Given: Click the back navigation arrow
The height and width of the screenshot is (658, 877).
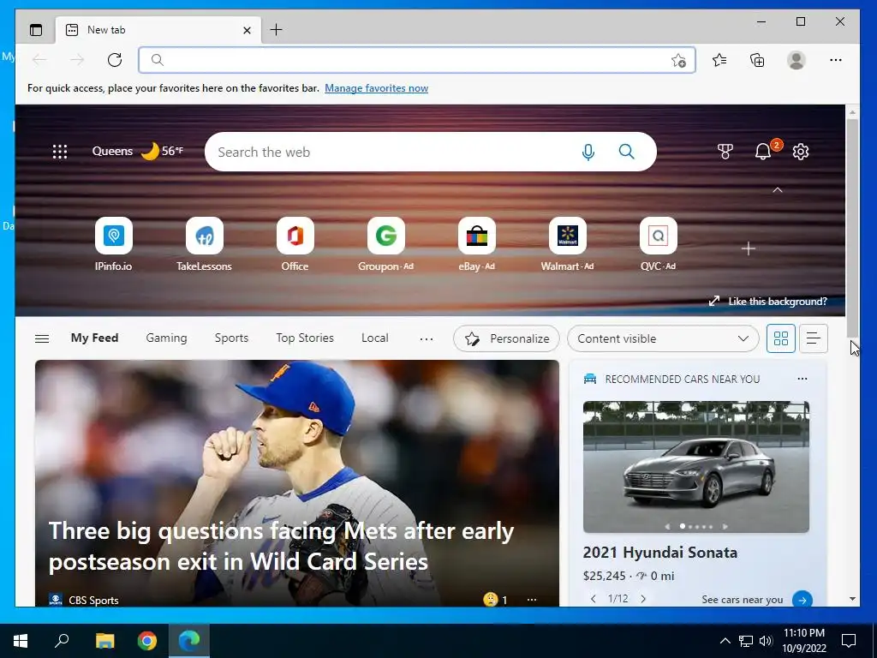Looking at the screenshot, I should (39, 60).
